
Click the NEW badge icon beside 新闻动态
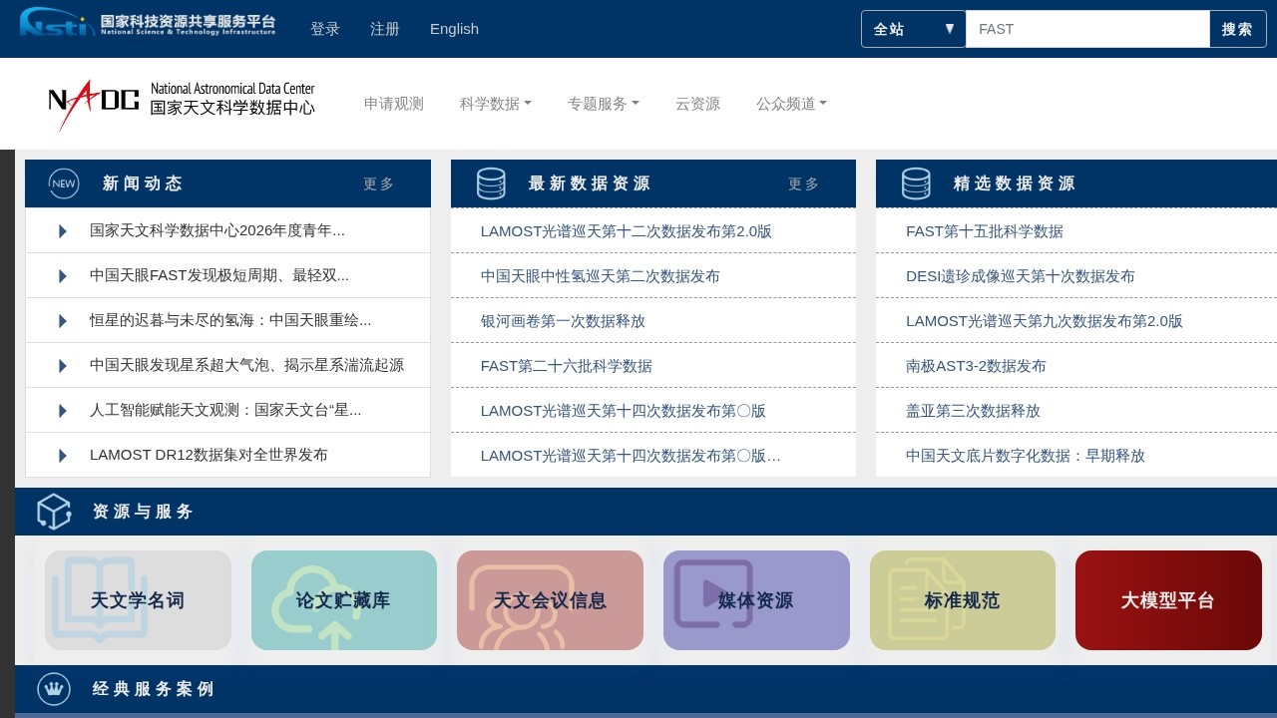point(64,183)
